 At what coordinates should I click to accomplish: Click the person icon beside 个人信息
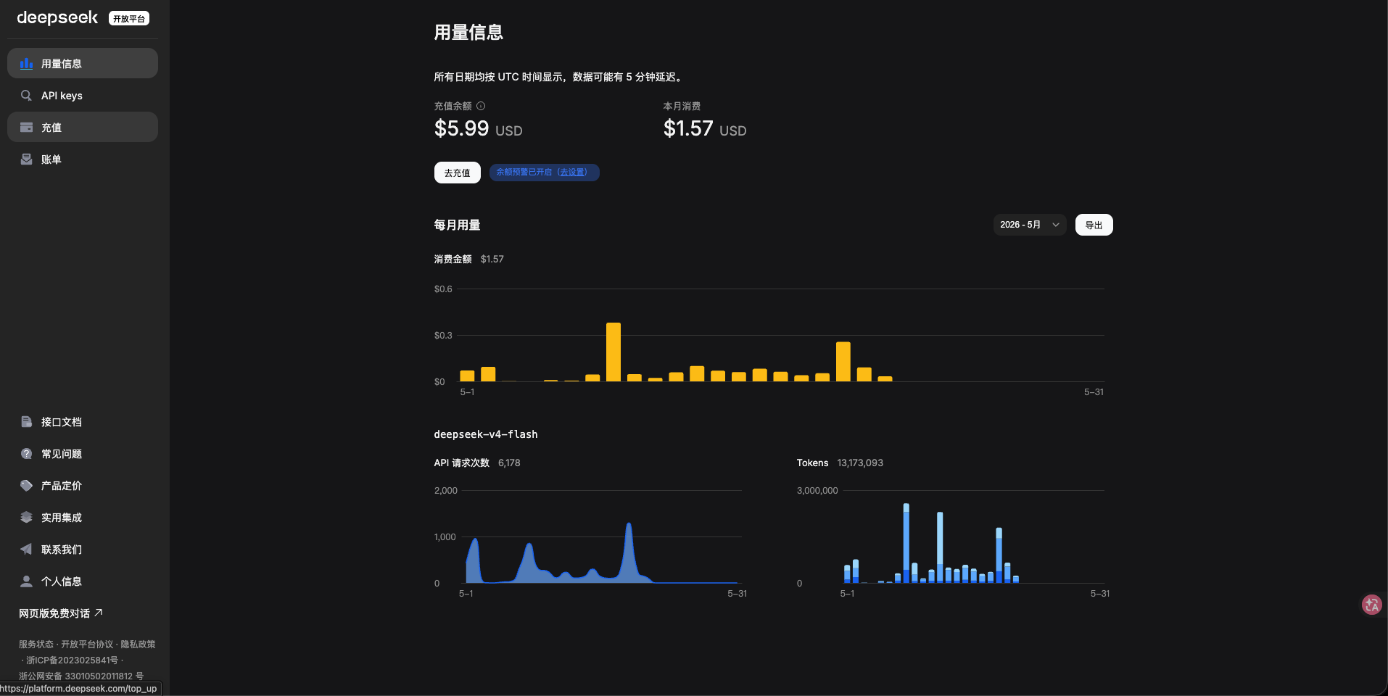click(26, 581)
